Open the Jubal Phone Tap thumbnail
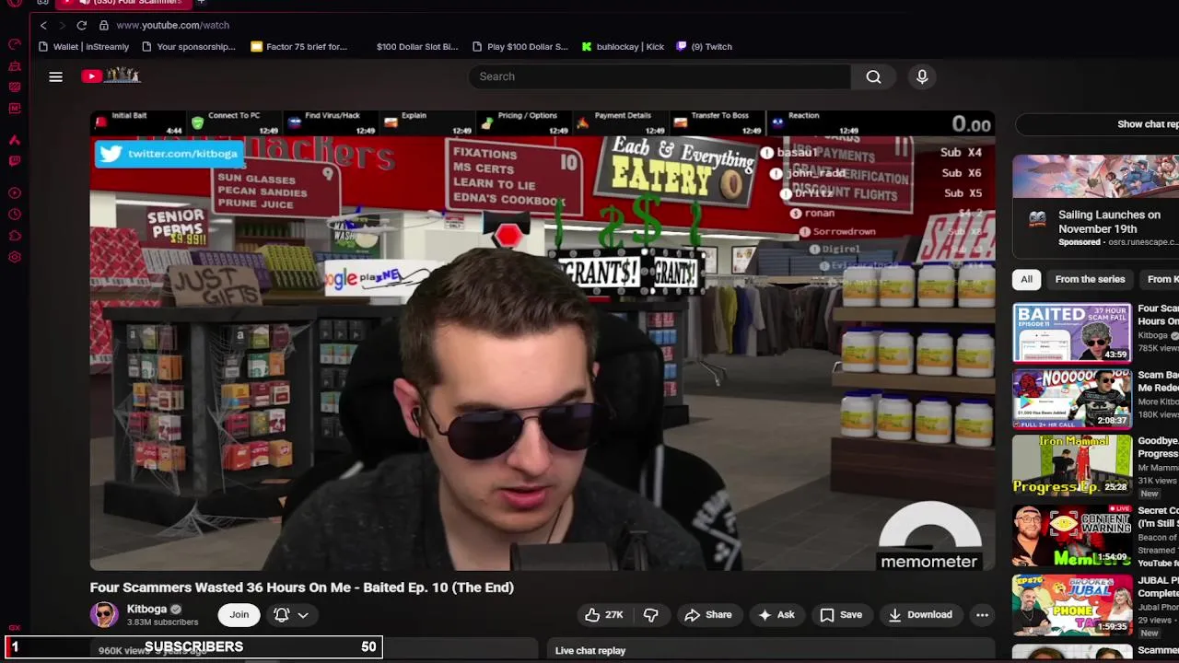The image size is (1179, 663). pyautogui.click(x=1072, y=605)
